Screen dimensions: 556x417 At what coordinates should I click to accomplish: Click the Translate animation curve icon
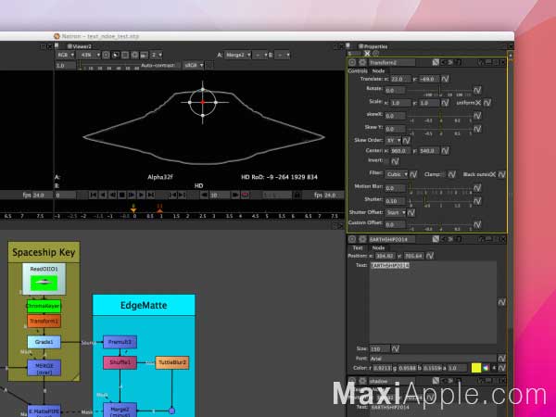445,79
